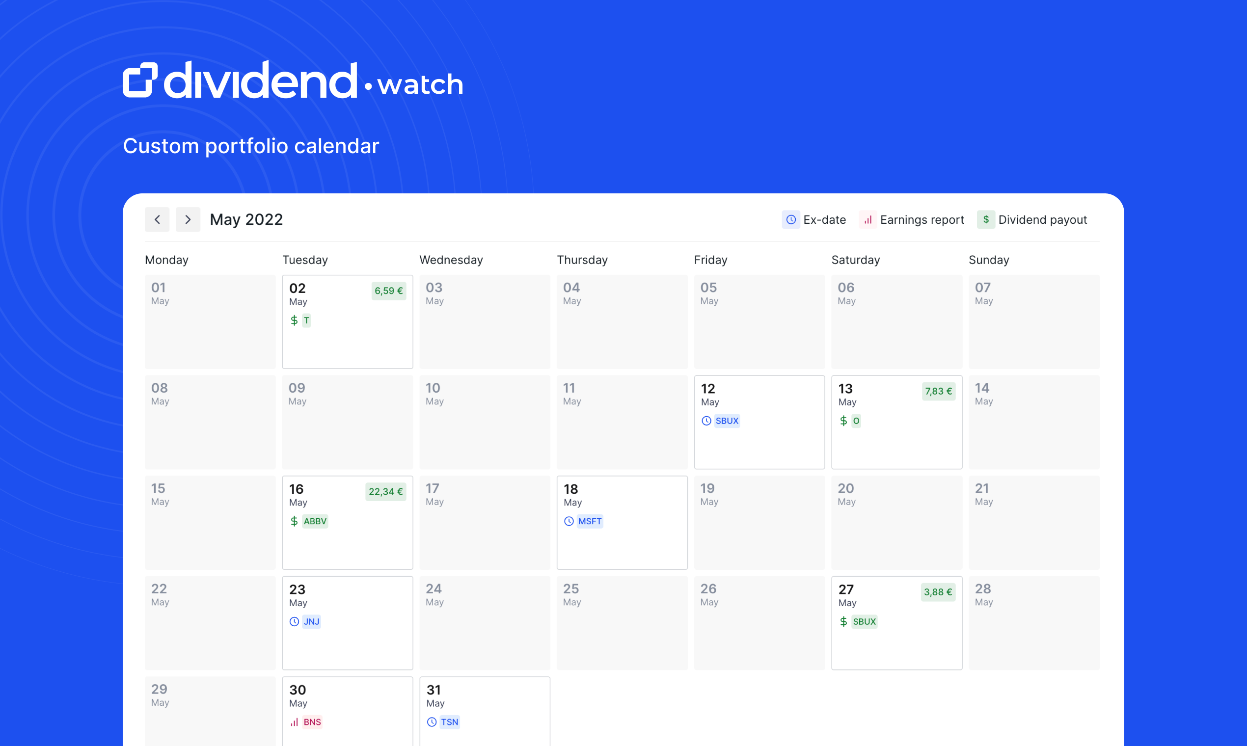Click the JNJ ex-date badge on May 23
This screenshot has height=746, width=1247.
pos(312,621)
